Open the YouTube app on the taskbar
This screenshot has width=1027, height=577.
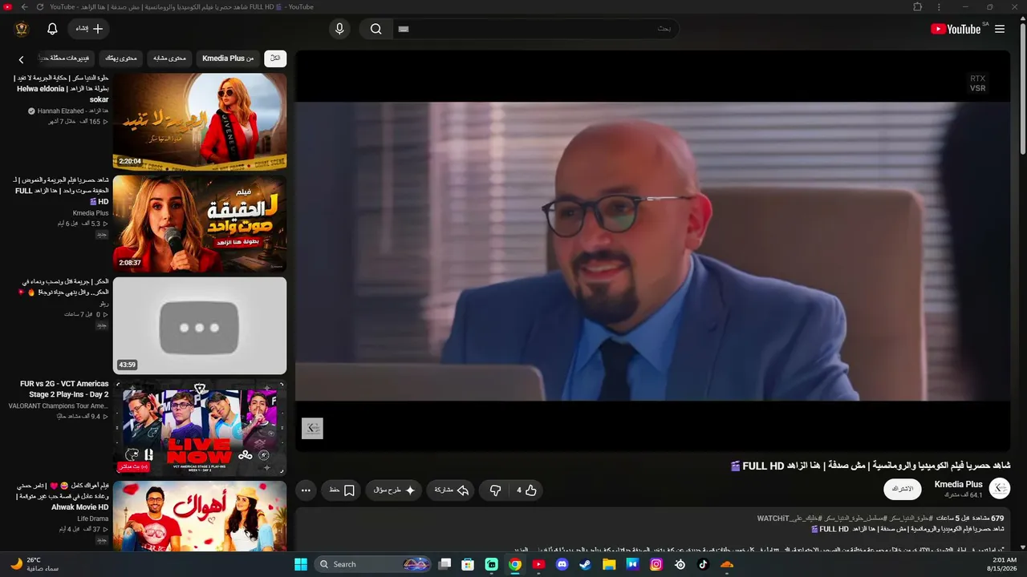pyautogui.click(x=538, y=564)
